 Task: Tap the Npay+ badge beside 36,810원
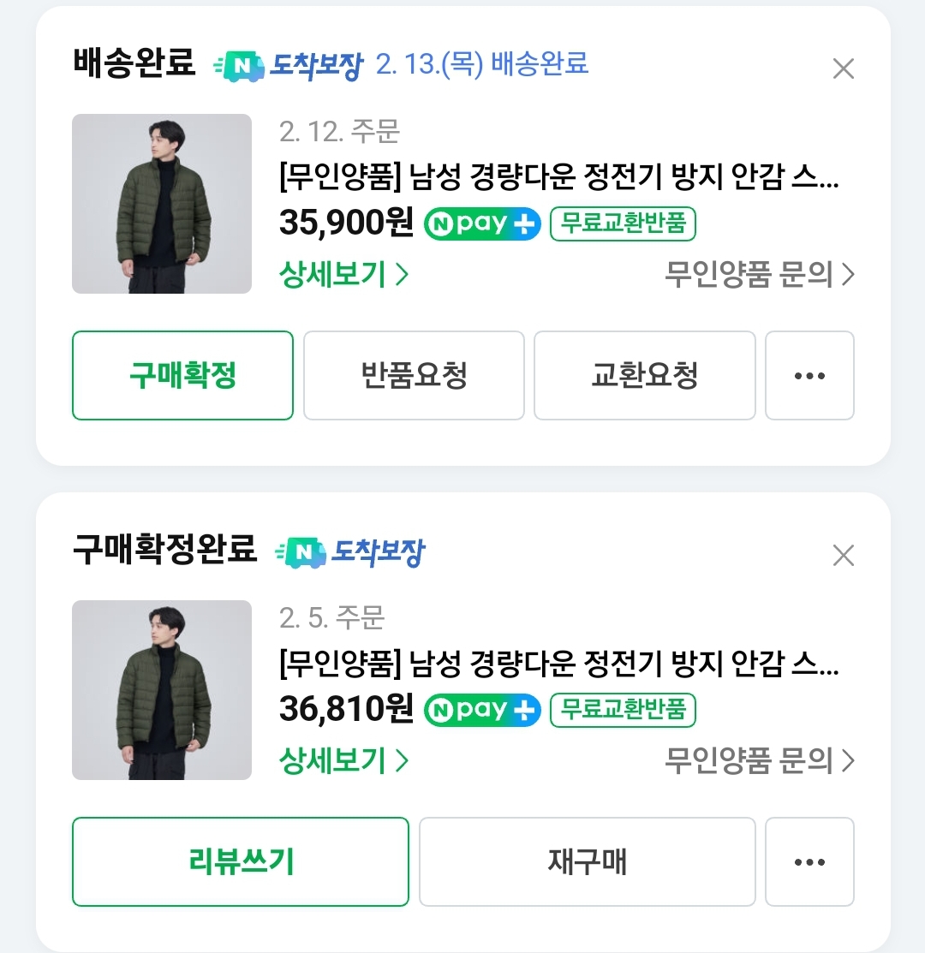(483, 710)
